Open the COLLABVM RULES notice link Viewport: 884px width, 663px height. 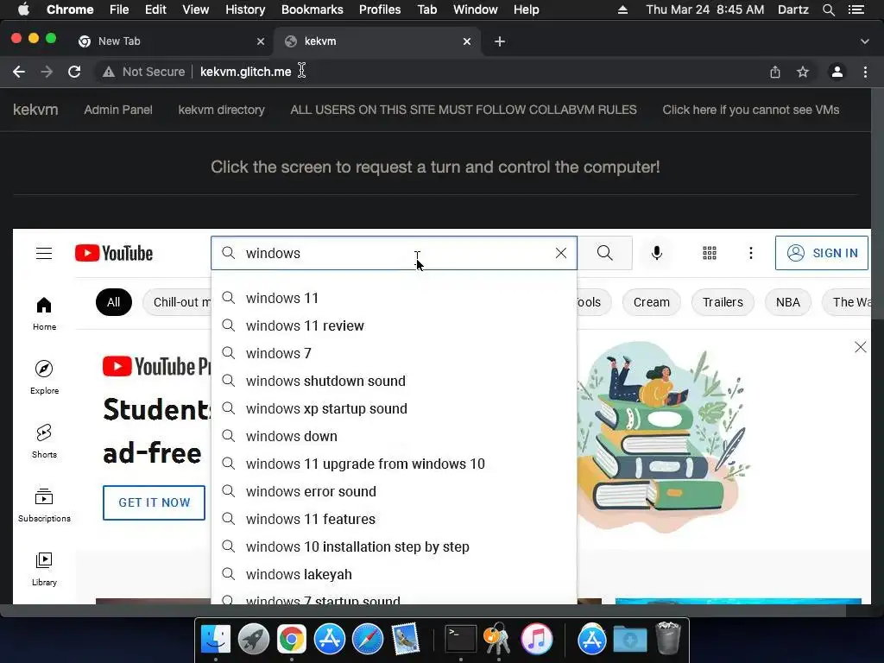[464, 110]
